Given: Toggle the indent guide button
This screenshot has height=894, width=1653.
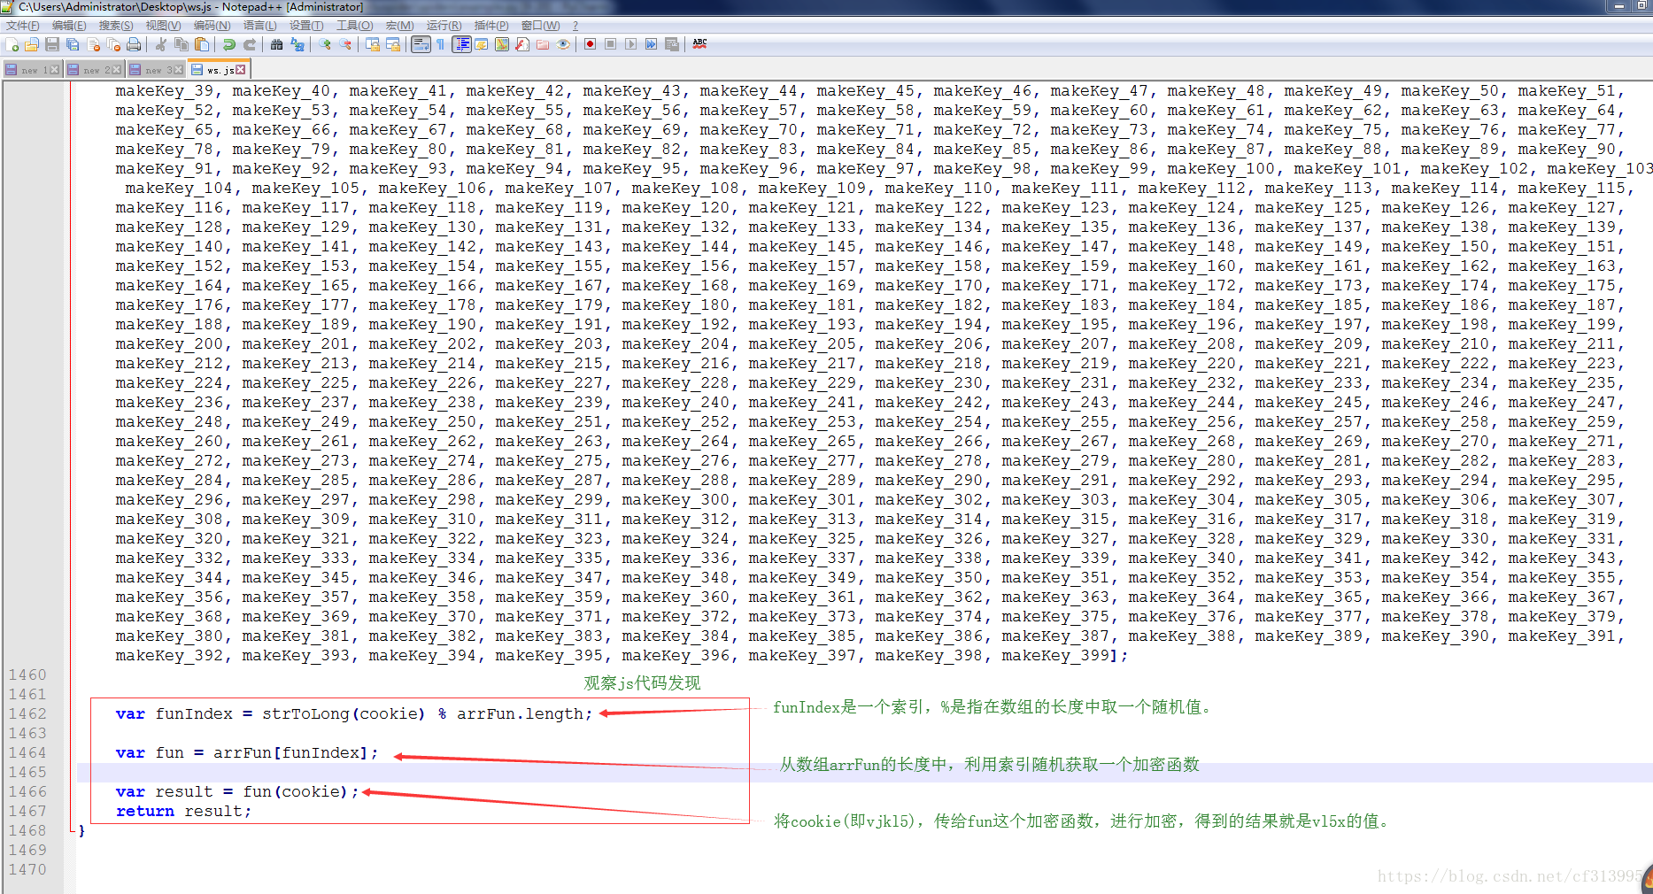Looking at the screenshot, I should (x=461, y=44).
